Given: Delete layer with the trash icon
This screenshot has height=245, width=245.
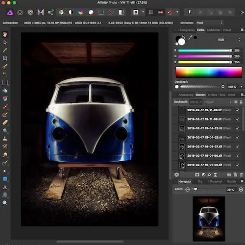Looking at the screenshot, I should click(x=242, y=175).
